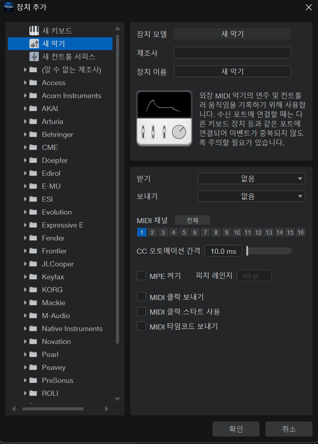Select MIDI channel 10

(237, 233)
